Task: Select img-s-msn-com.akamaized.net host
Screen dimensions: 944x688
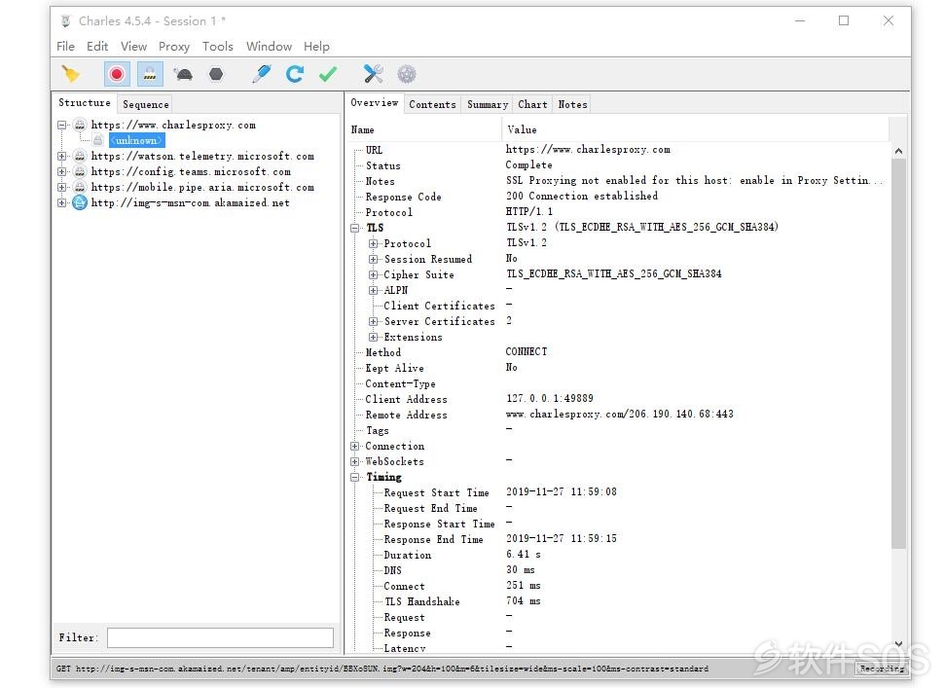Action: [190, 202]
